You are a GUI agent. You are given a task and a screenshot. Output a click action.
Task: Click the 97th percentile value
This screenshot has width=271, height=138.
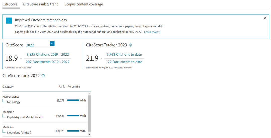83,131
